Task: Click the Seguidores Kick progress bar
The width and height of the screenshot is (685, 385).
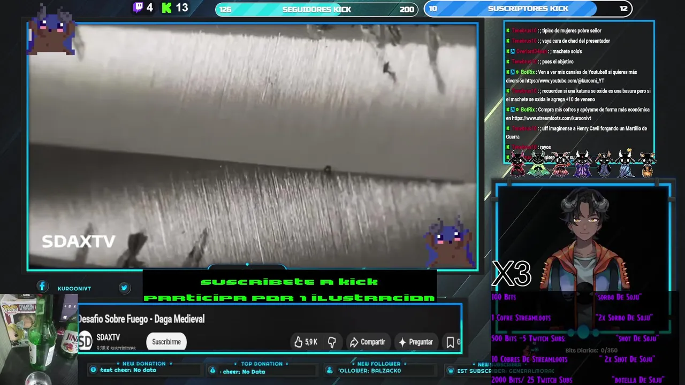Action: 317,9
